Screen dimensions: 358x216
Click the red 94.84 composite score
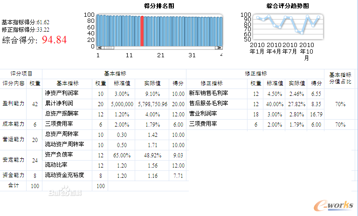point(55,40)
